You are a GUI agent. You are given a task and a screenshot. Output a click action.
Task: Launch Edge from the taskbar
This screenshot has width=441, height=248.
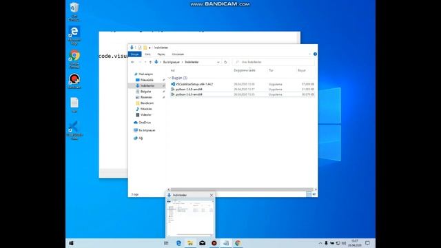coord(178,243)
